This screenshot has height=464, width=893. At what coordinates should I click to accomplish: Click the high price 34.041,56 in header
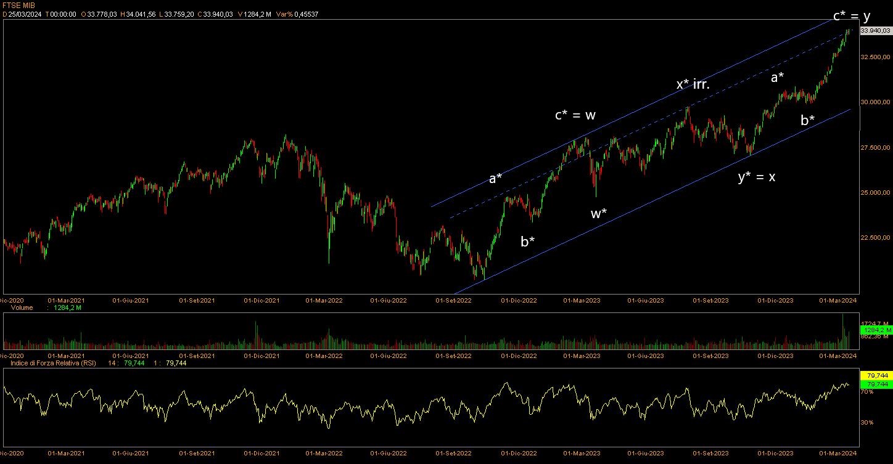pyautogui.click(x=140, y=14)
